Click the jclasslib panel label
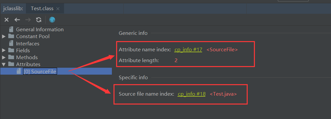 point(13,9)
